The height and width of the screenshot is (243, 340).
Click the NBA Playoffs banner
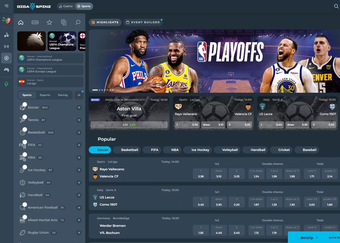(214, 61)
